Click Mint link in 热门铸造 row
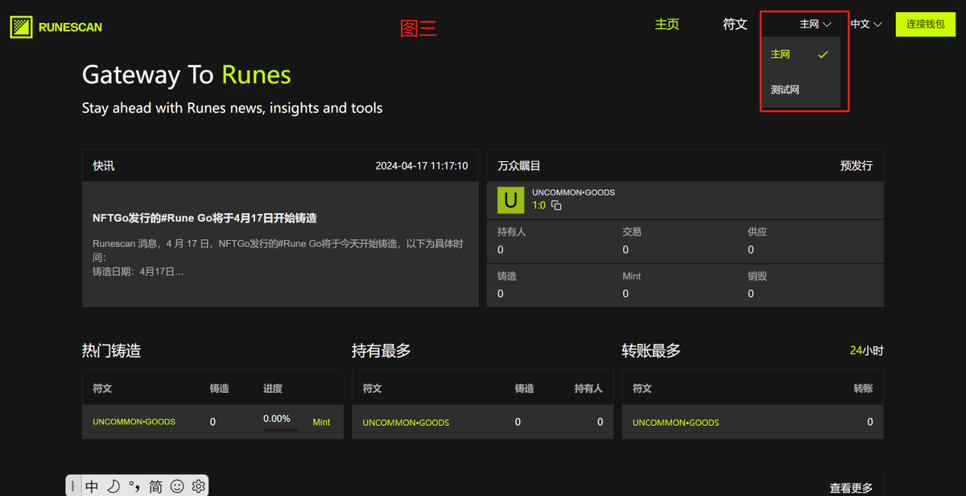This screenshot has width=966, height=496. pos(321,422)
